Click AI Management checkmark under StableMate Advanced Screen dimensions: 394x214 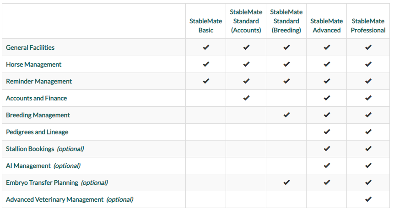click(327, 166)
